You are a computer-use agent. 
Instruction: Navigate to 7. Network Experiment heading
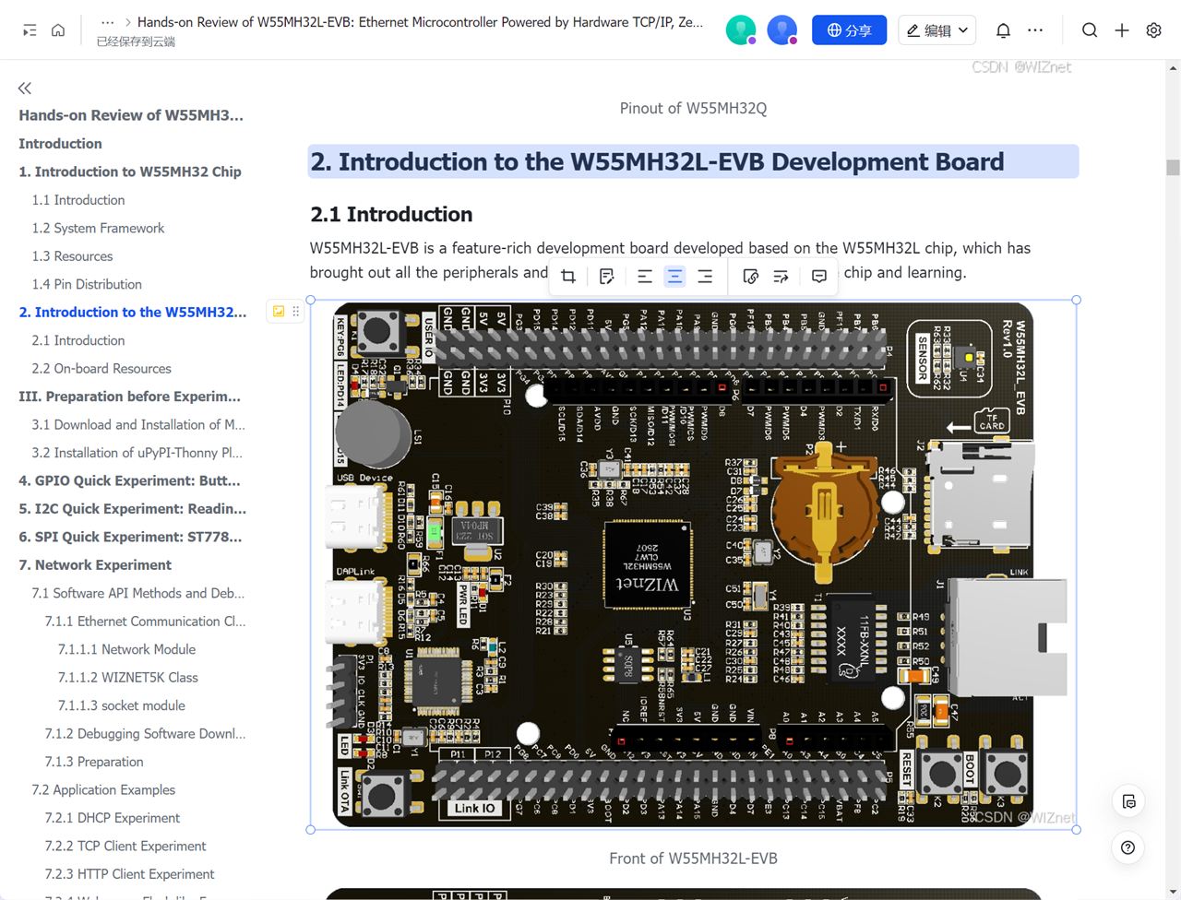[x=95, y=564]
